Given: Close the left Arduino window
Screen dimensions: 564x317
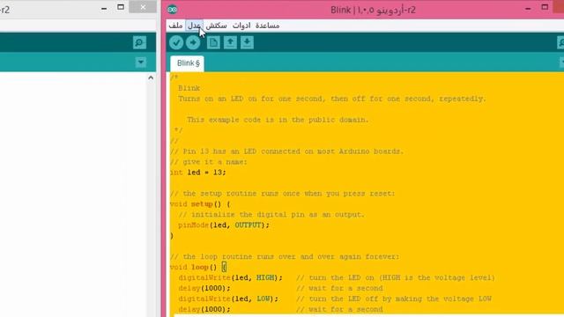Looking at the screenshot, I should [x=143, y=7].
